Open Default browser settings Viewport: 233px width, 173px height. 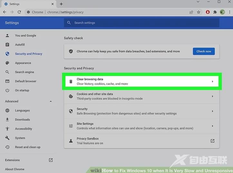[x=25, y=81]
